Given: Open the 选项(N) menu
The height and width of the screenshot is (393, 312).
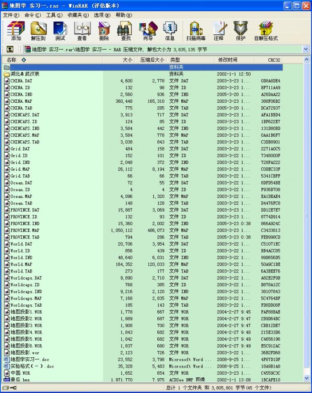Looking at the screenshot, I should pos(102,15).
